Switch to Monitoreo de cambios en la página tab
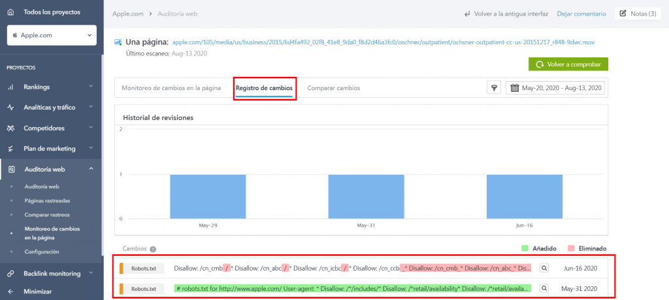 171,88
